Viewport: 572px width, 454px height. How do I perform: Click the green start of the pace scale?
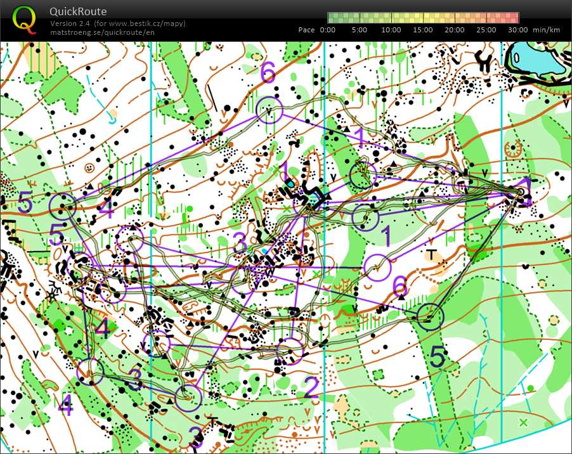pyautogui.click(x=332, y=18)
